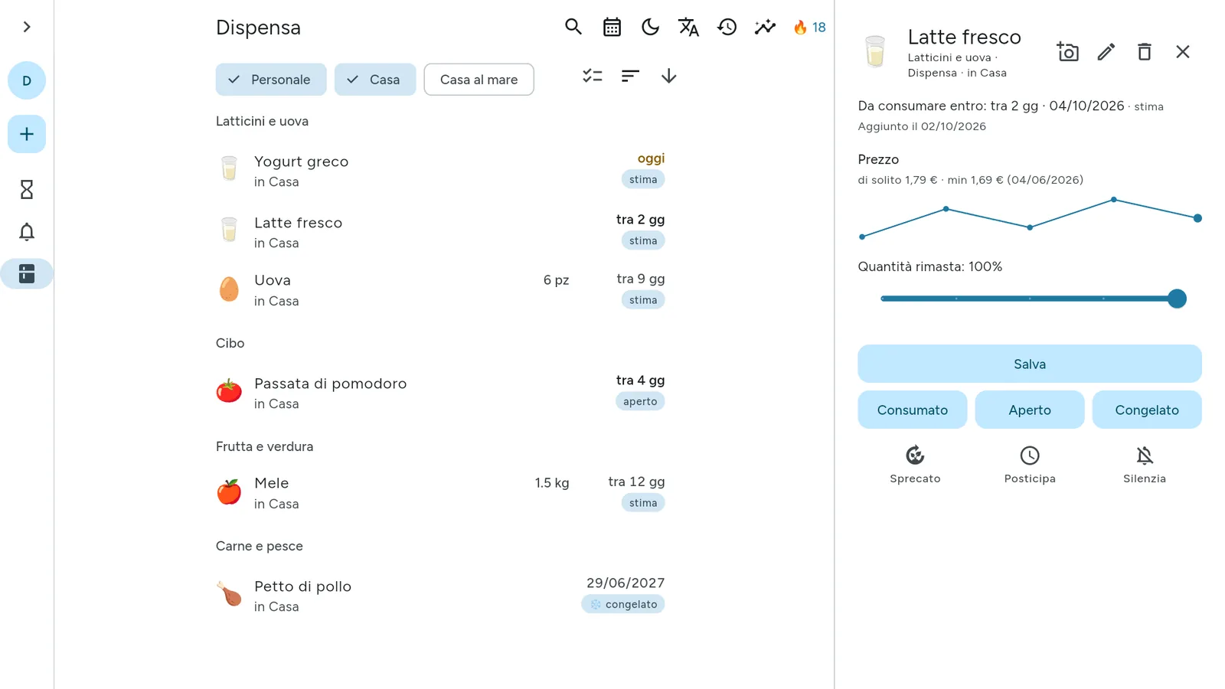Activate multi-select checklist mode

[x=593, y=76]
